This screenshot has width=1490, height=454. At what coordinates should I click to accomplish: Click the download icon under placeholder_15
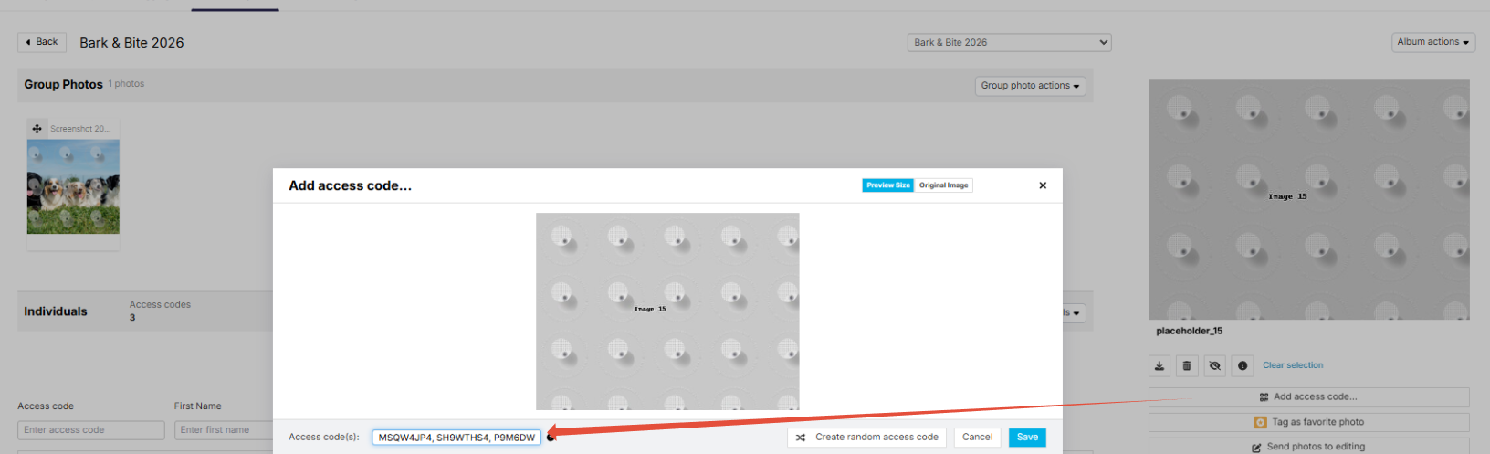(x=1159, y=365)
